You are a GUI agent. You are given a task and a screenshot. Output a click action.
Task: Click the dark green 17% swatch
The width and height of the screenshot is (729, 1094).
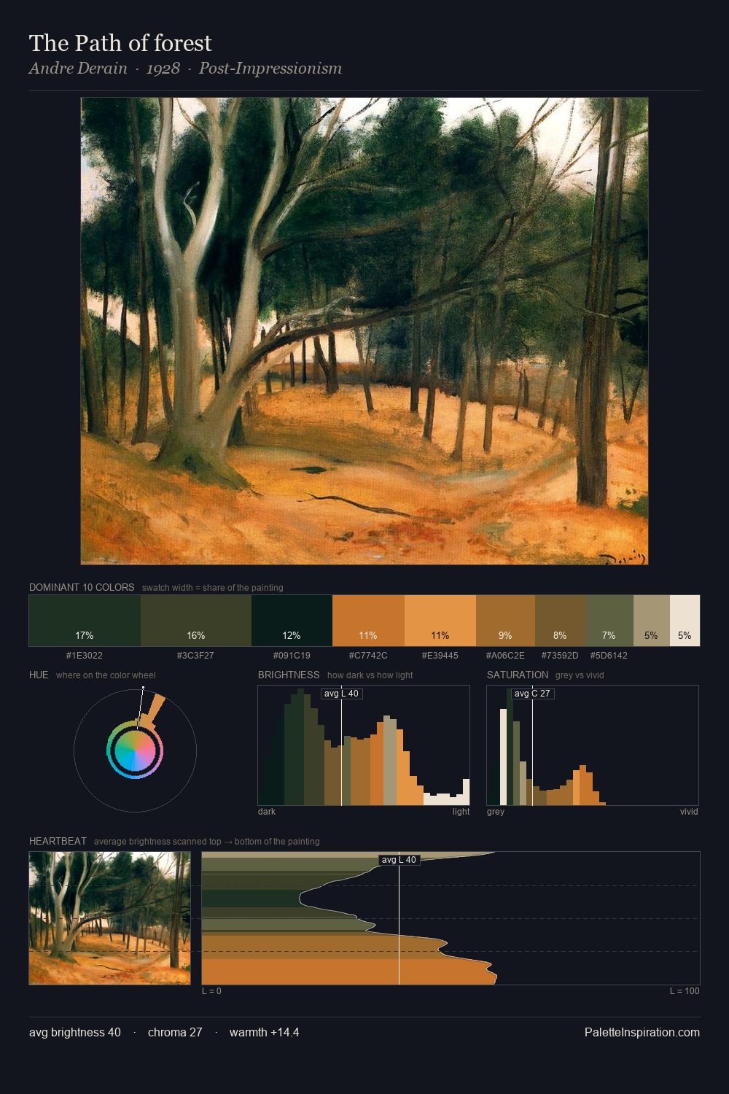[x=85, y=621]
